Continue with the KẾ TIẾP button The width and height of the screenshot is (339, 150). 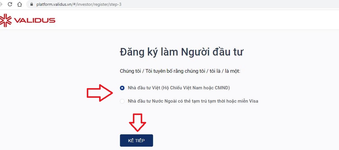(x=137, y=140)
